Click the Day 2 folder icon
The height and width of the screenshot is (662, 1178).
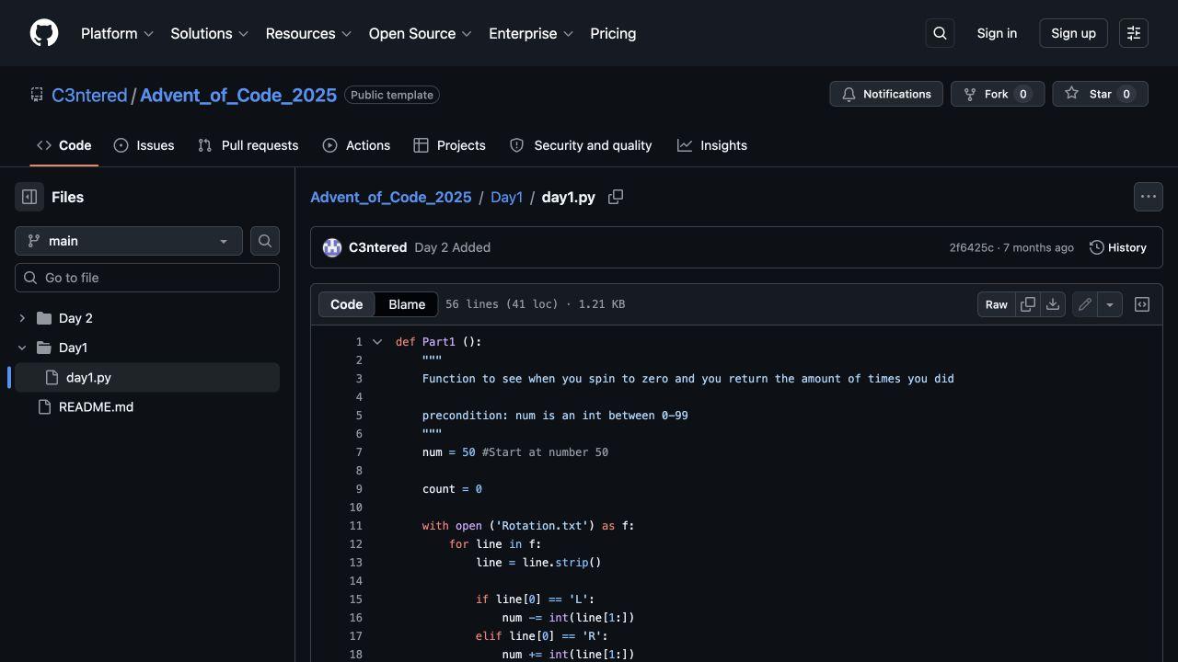coord(44,318)
